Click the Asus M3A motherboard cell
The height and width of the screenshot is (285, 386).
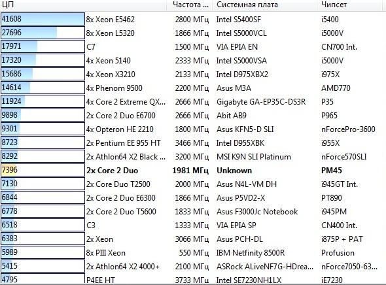[234, 88]
